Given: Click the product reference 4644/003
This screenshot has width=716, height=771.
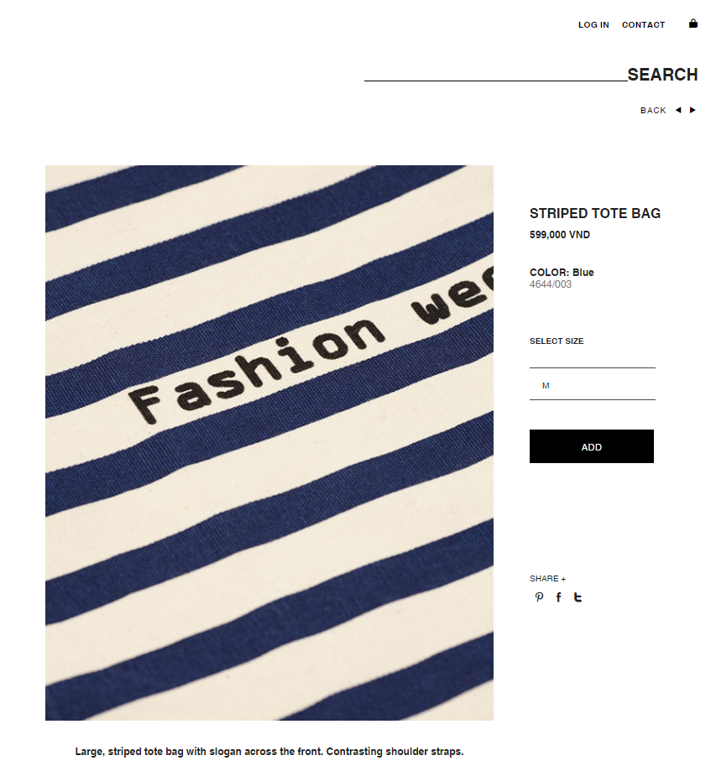Looking at the screenshot, I should 550,284.
